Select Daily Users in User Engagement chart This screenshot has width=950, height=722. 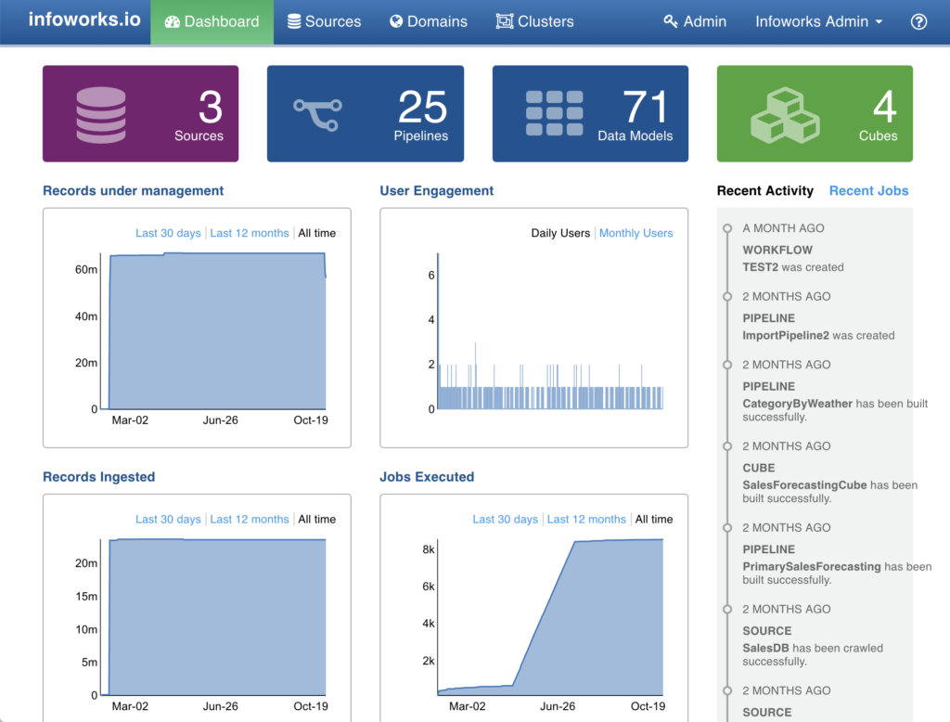[x=560, y=233]
